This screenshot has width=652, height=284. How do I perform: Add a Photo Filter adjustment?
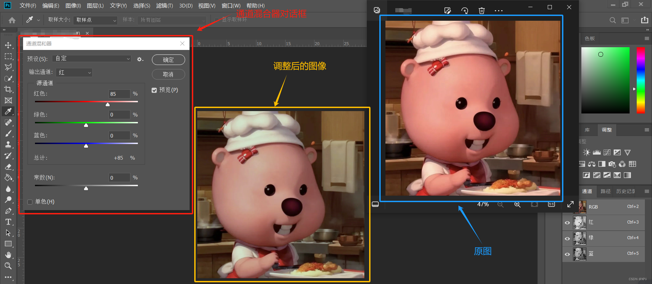(612, 164)
